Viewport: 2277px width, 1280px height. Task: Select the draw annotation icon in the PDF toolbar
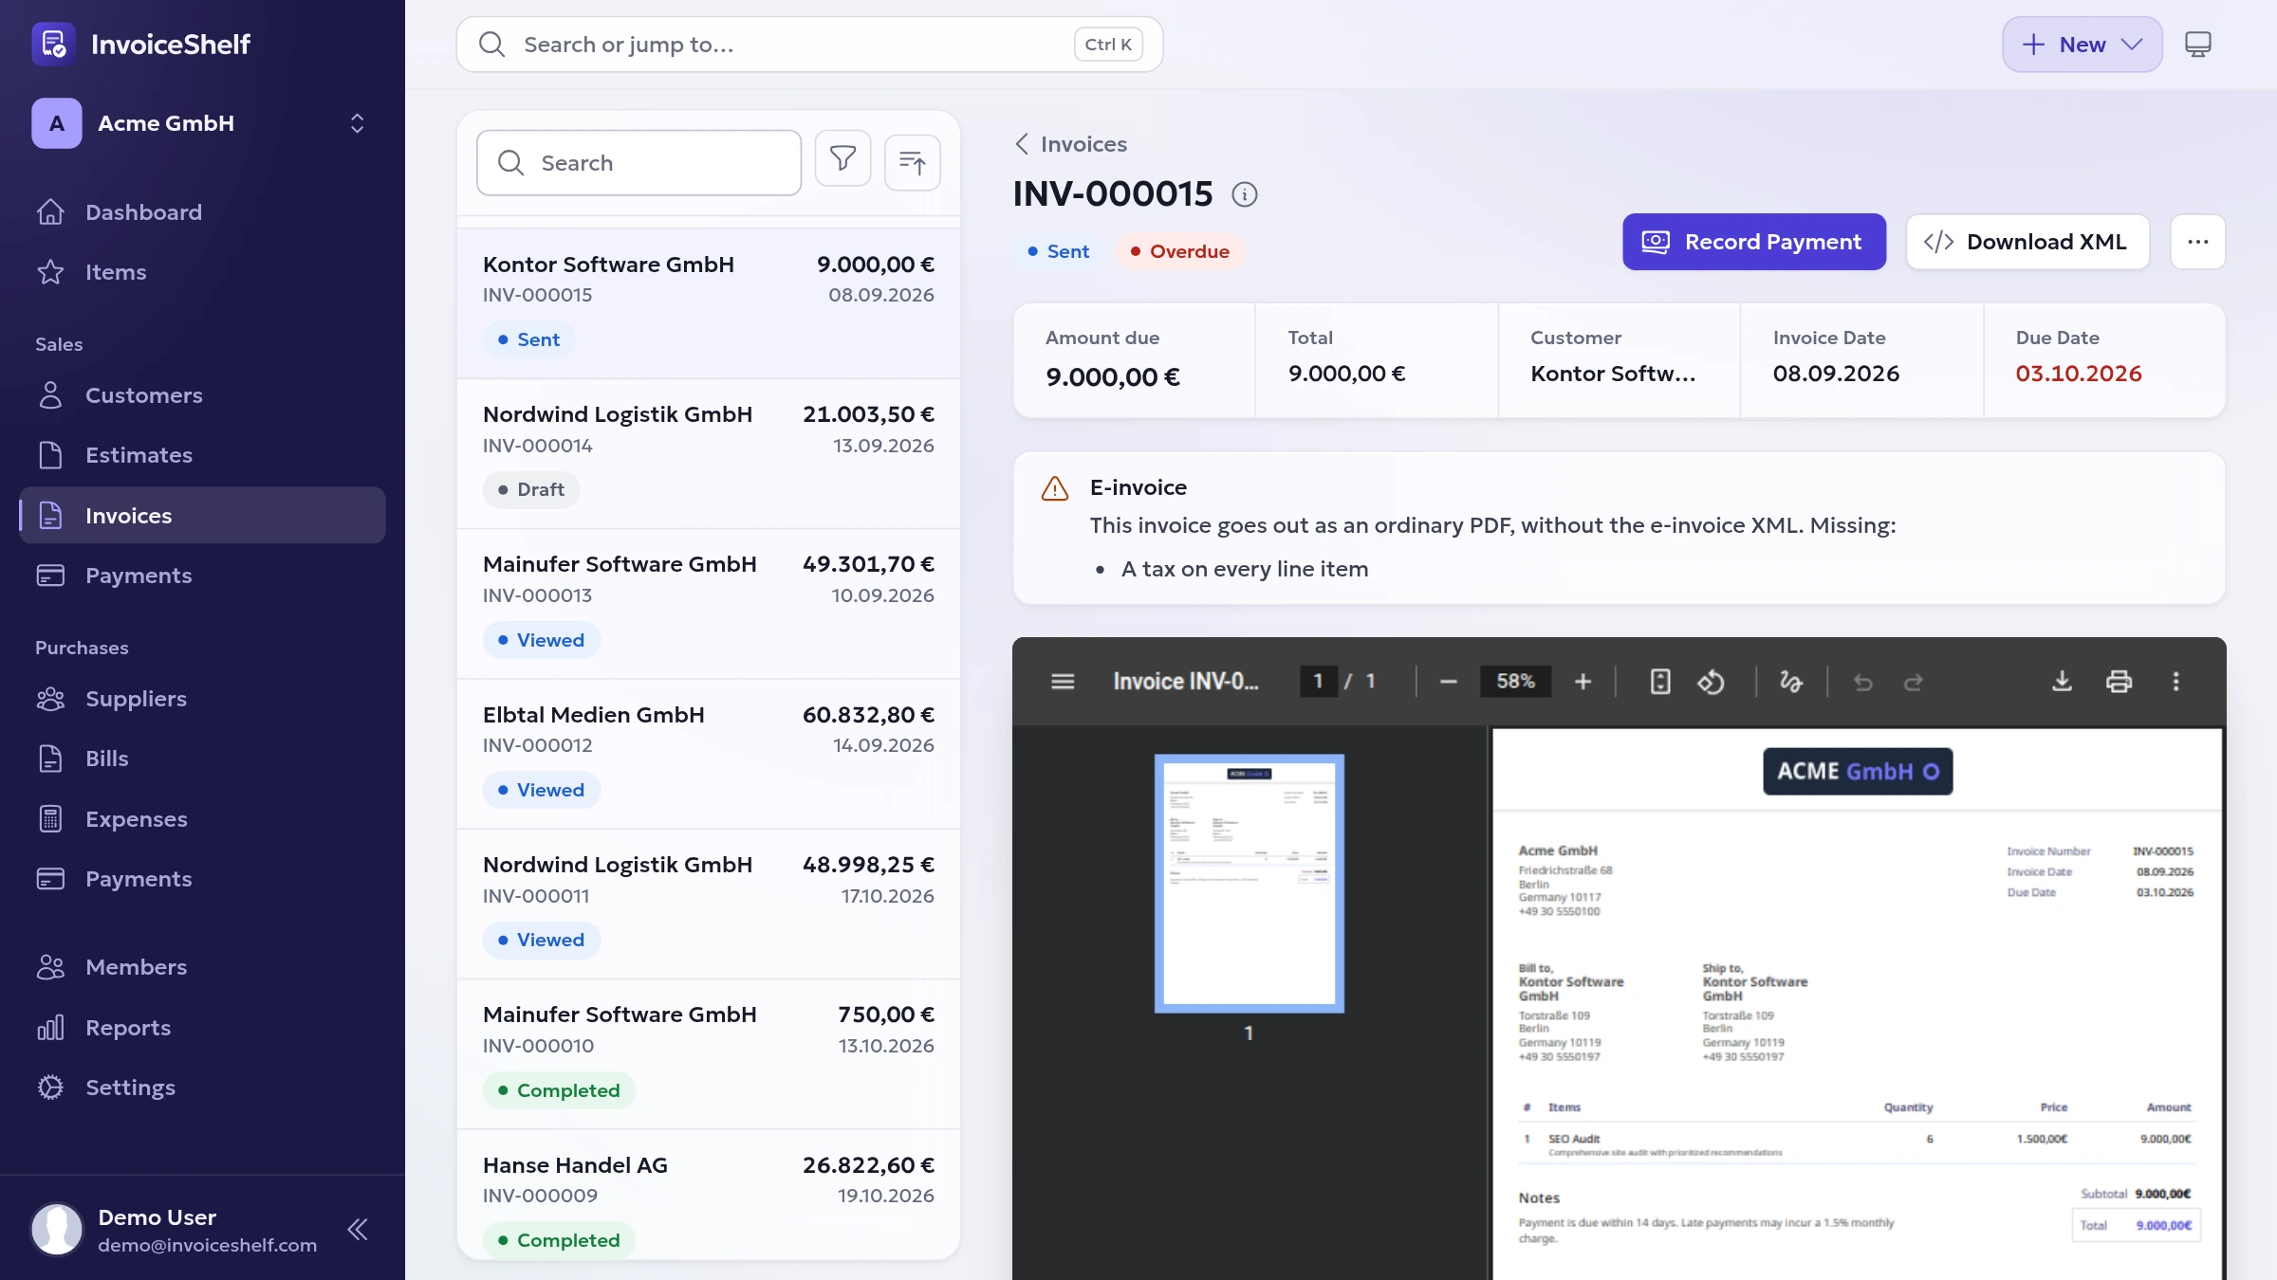pyautogui.click(x=1790, y=682)
